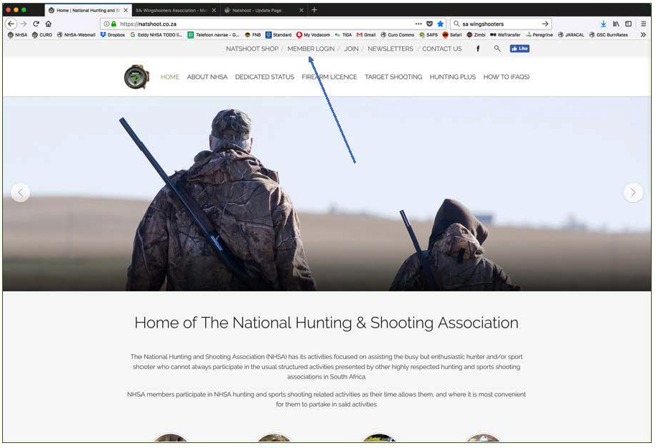This screenshot has height=448, width=656.
Task: Close the Natshoot - Update Page tab
Action: [301, 10]
